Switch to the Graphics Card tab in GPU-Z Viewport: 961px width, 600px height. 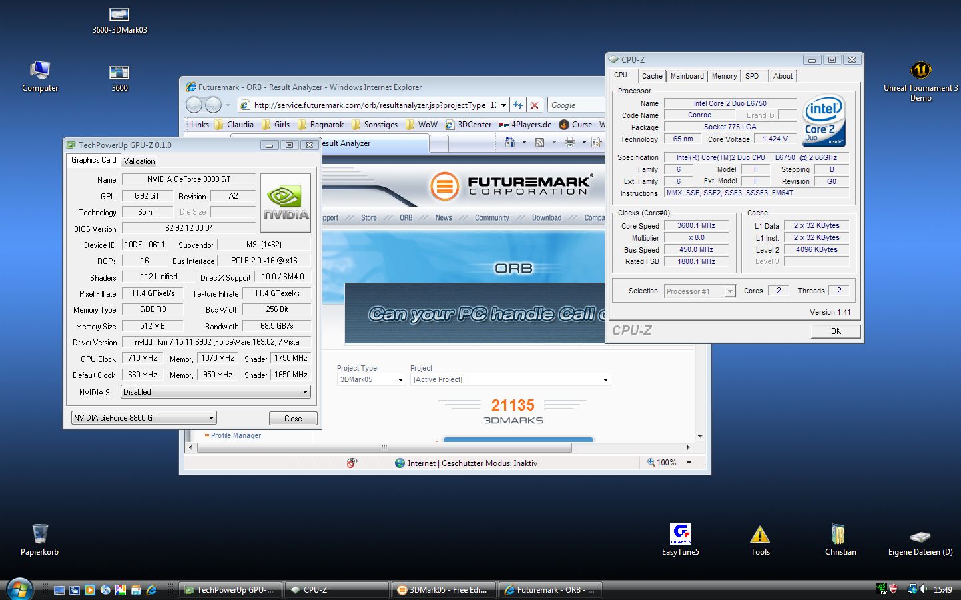[94, 160]
